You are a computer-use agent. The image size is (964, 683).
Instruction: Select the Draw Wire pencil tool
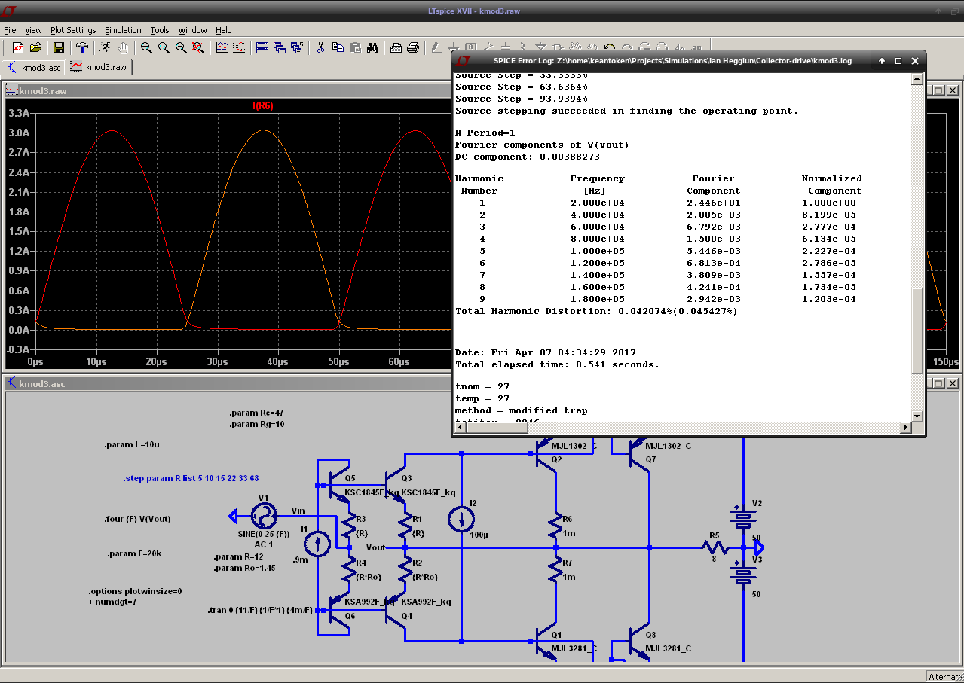[436, 47]
